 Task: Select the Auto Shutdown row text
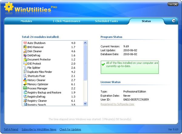(36, 43)
